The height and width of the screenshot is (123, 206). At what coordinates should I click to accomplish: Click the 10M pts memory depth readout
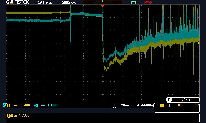tap(45, 2)
